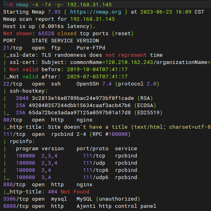Image resolution: width=211 pixels, height=211 pixels.
Task: Click the Not valid before date 2019-10-04T07:41:17
Action: coord(97,70)
